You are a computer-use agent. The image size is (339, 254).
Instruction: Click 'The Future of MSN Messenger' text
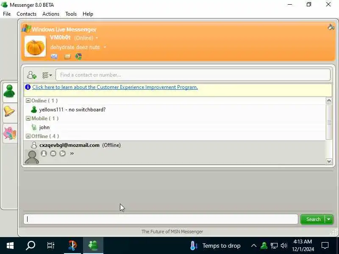[172, 232]
